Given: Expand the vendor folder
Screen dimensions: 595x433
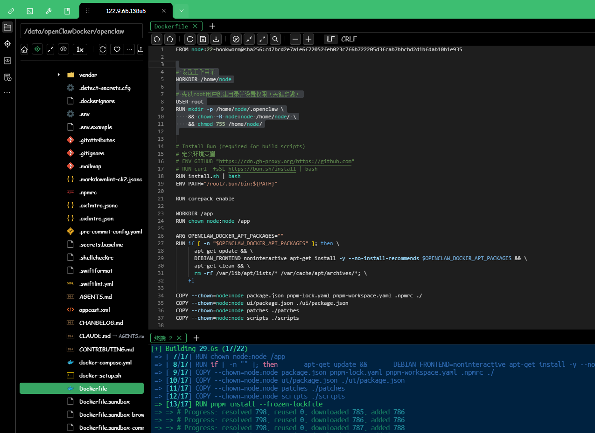Looking at the screenshot, I should (58, 75).
